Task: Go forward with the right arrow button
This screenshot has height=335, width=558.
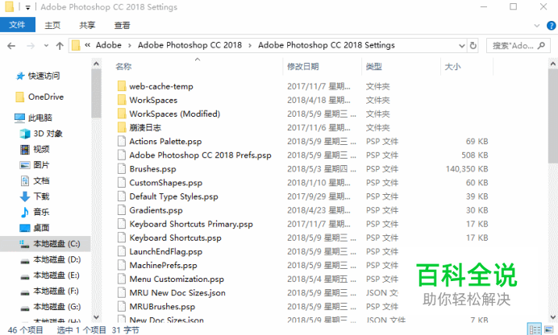Action: pyautogui.click(x=31, y=46)
